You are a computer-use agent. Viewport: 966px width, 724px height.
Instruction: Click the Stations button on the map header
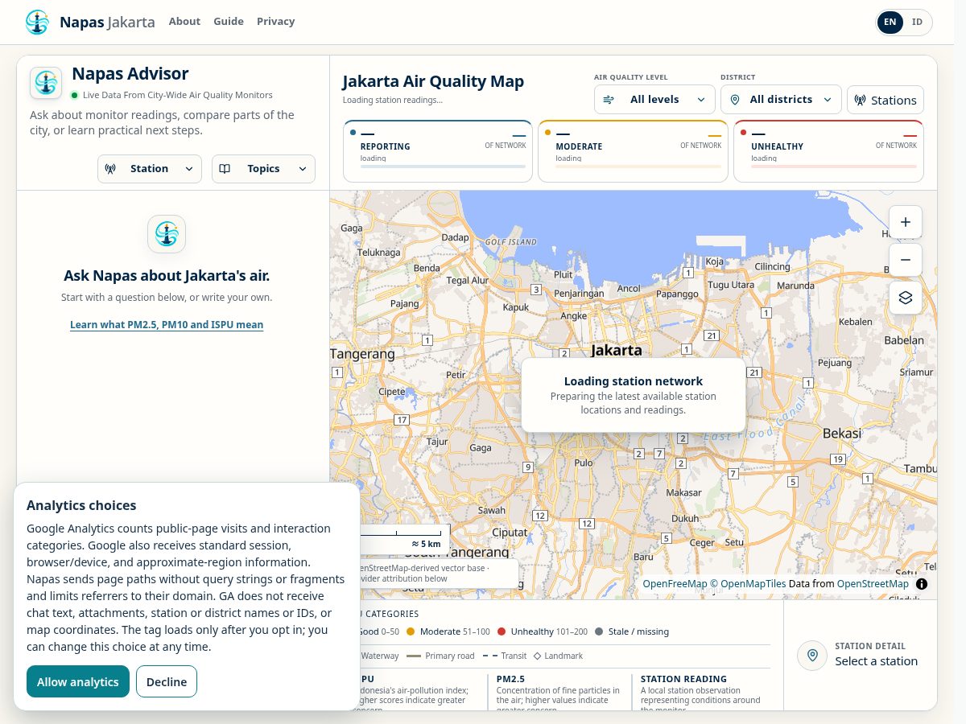pos(885,100)
